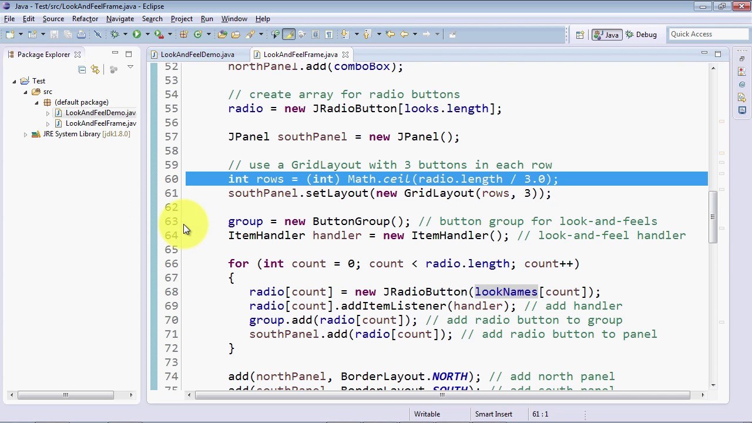Image resolution: width=752 pixels, height=423 pixels.
Task: Click the Open Task folder icon
Action: click(236, 34)
